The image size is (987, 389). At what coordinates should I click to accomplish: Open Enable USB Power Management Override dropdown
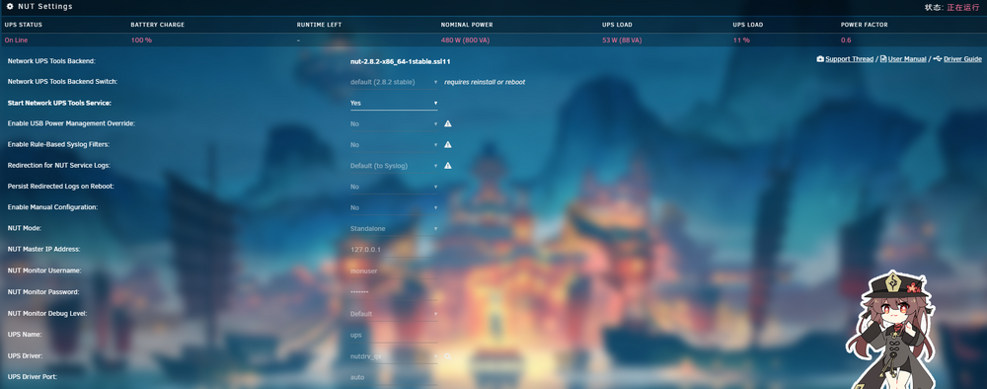click(x=394, y=124)
